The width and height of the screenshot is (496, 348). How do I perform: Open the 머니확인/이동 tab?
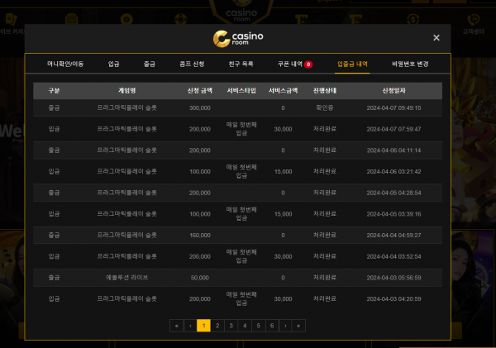pyautogui.click(x=65, y=64)
